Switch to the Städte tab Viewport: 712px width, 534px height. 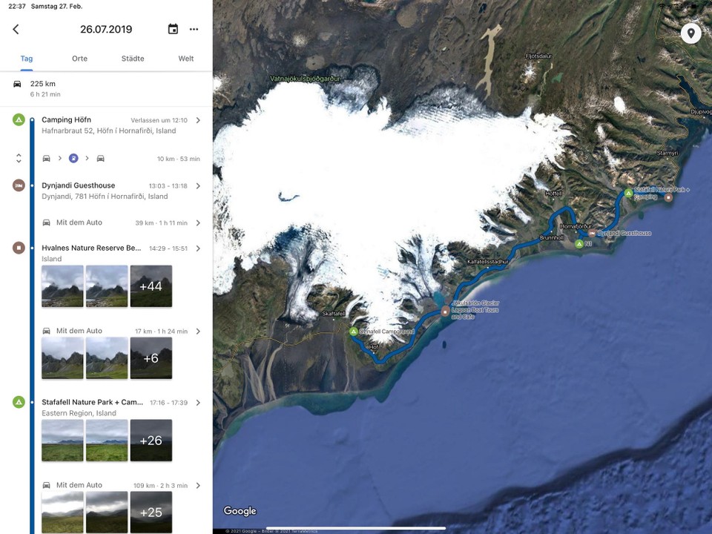(x=133, y=59)
